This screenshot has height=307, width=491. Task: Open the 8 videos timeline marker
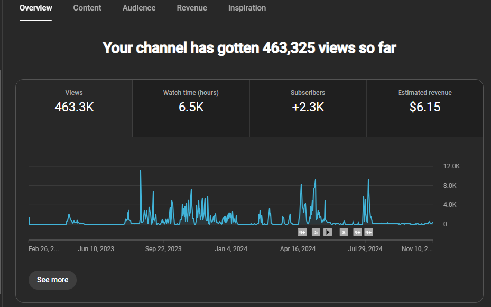pos(344,232)
